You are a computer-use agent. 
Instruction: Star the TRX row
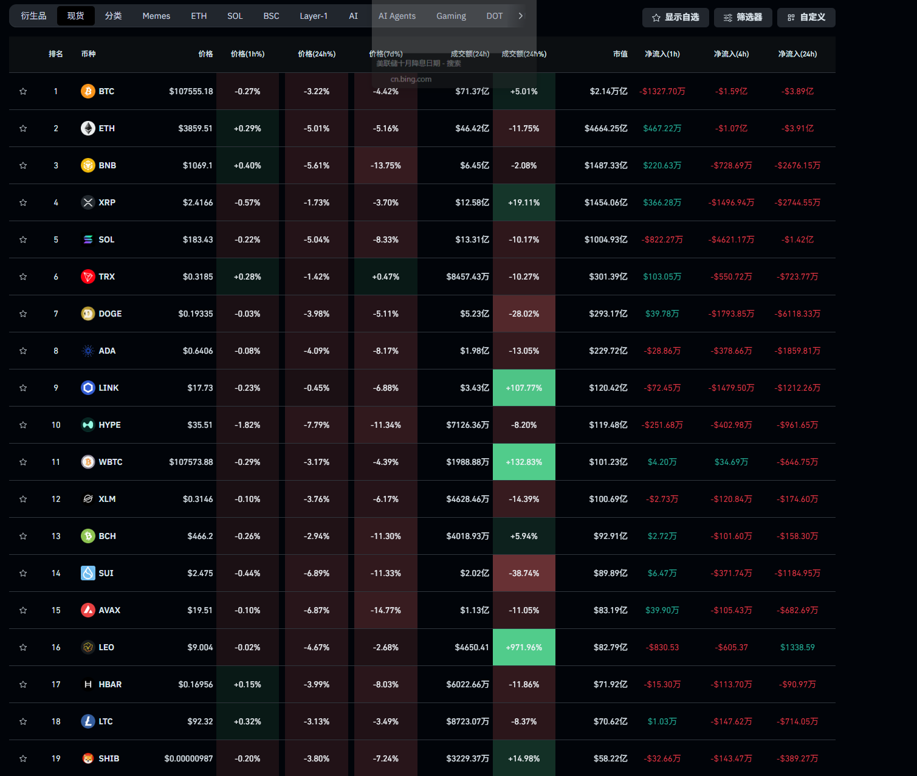tap(23, 276)
